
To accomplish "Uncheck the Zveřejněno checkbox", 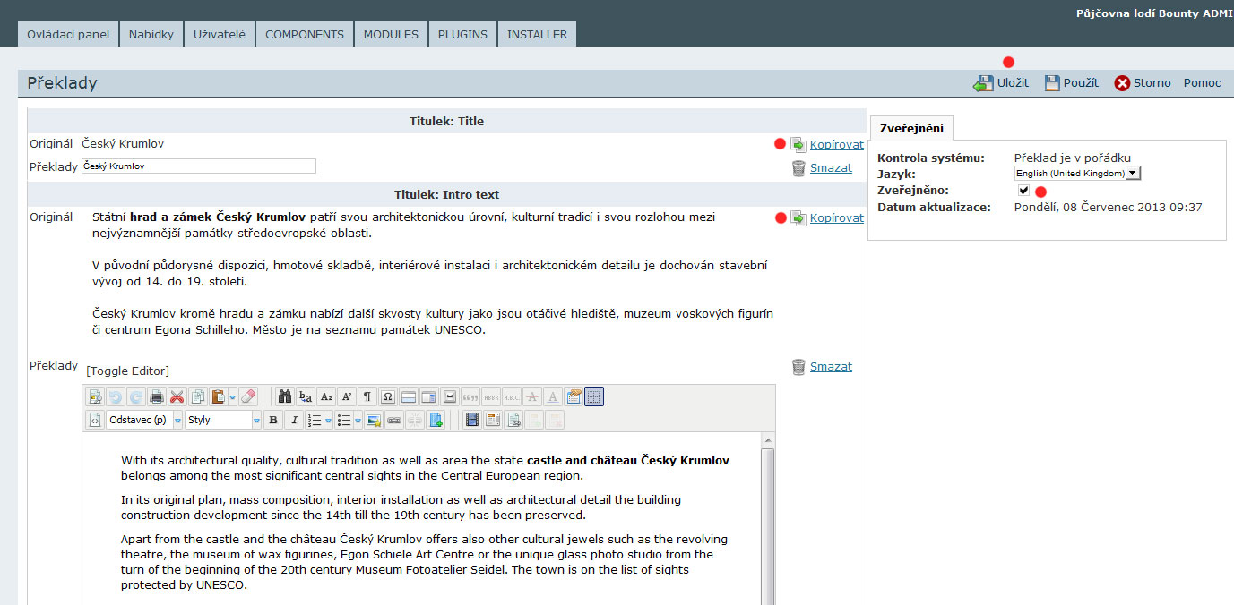I will pos(1023,191).
